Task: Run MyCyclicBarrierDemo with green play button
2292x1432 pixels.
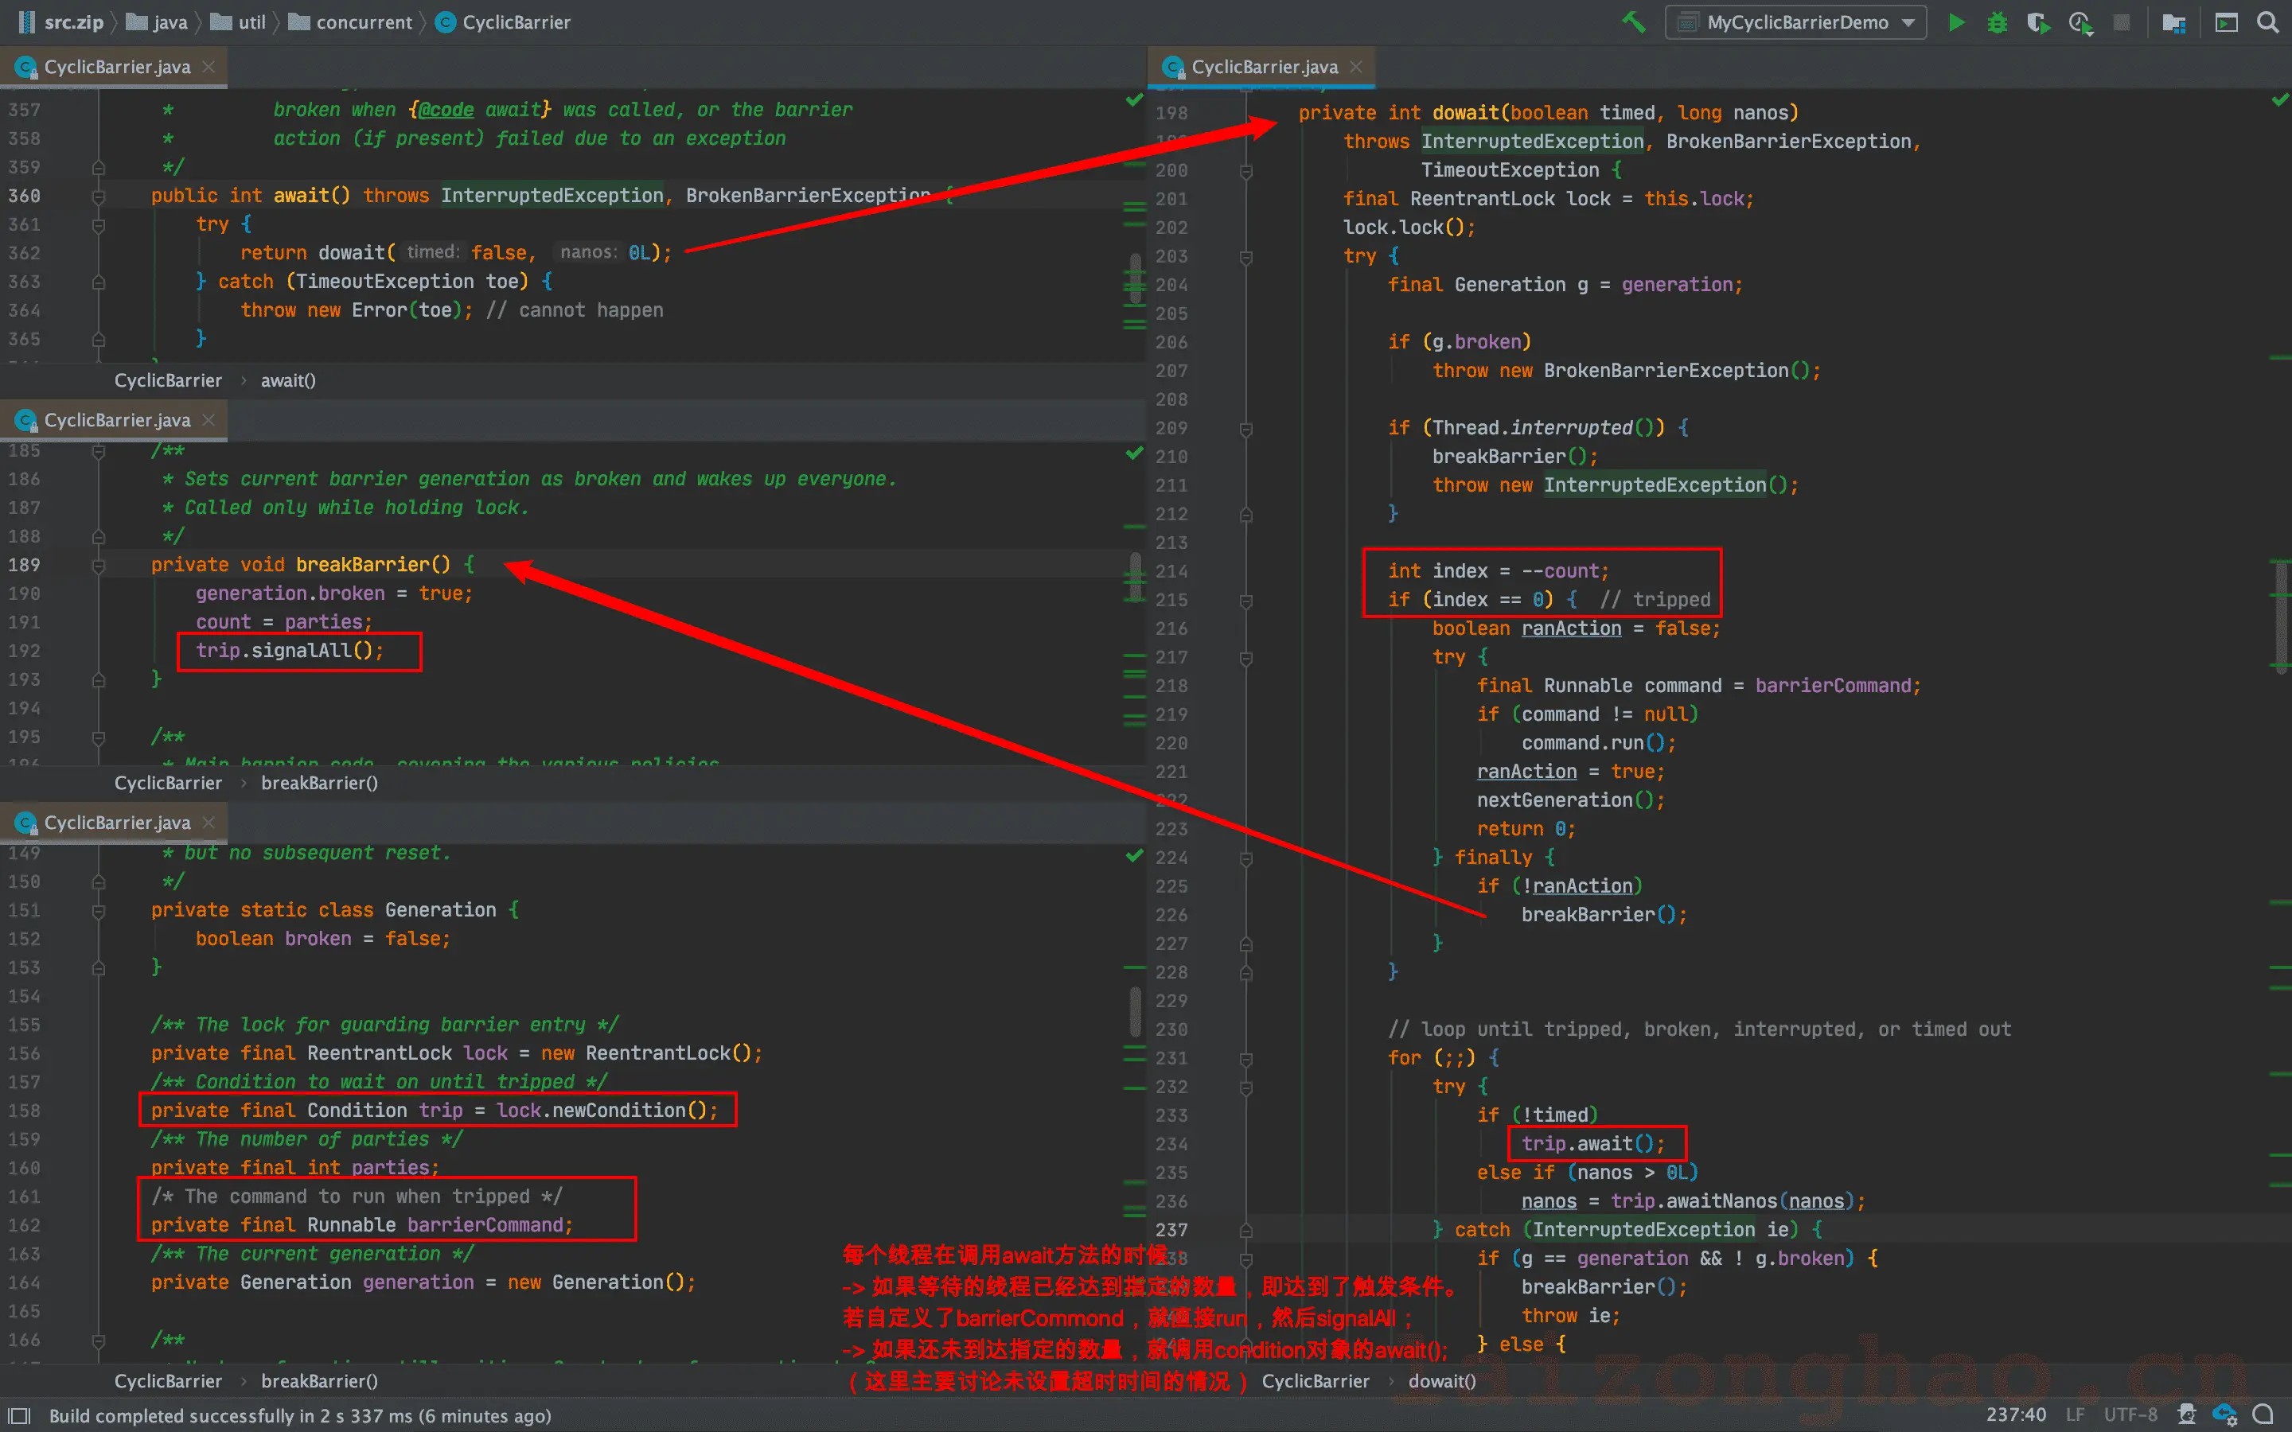Action: click(1957, 21)
